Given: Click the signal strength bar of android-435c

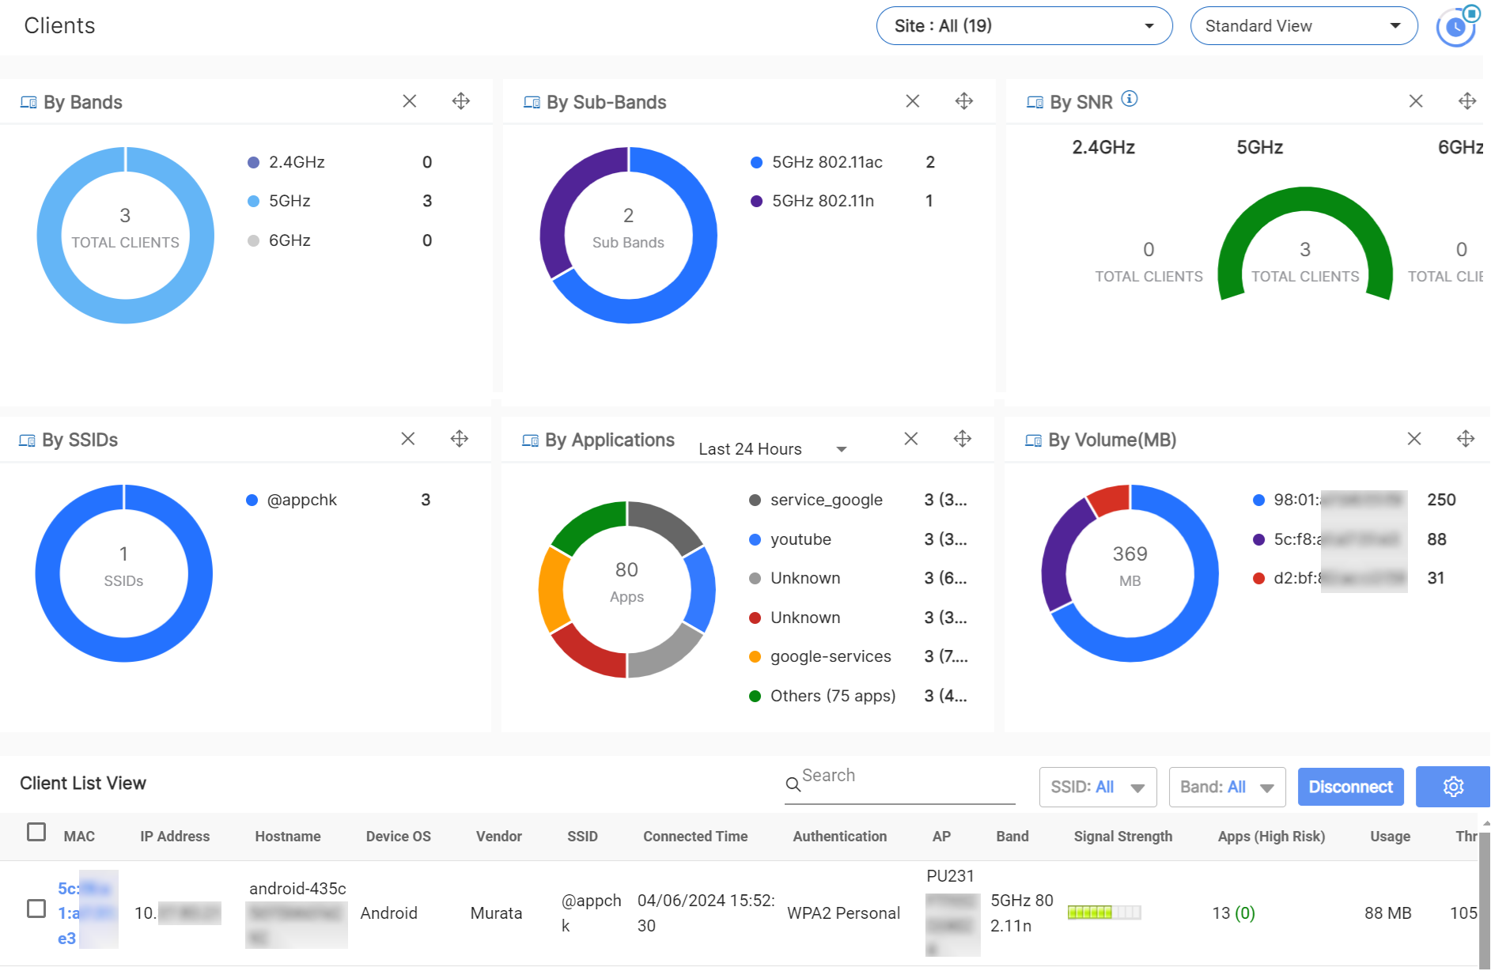Looking at the screenshot, I should (x=1104, y=912).
